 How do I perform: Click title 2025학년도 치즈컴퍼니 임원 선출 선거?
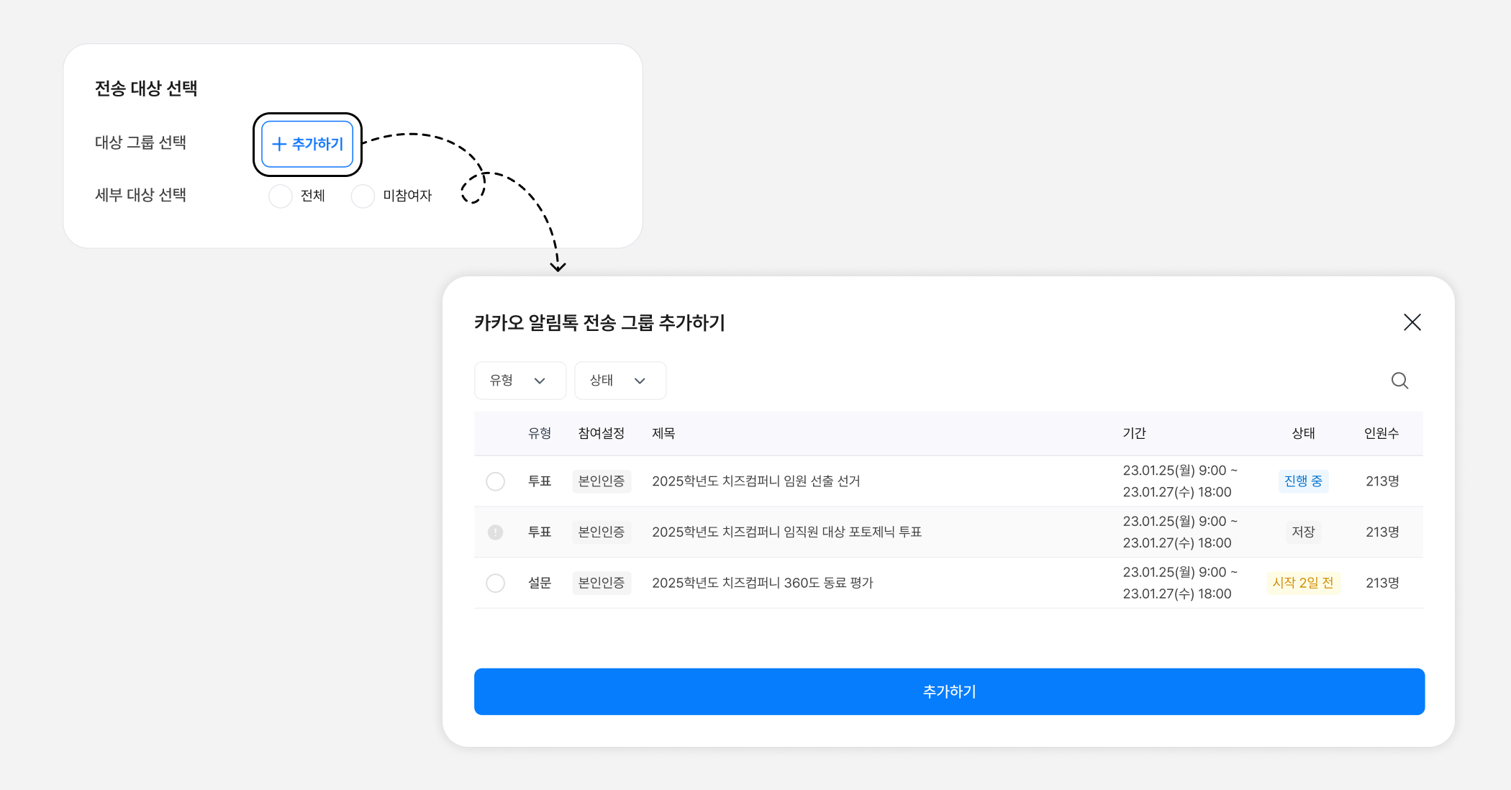click(x=755, y=481)
